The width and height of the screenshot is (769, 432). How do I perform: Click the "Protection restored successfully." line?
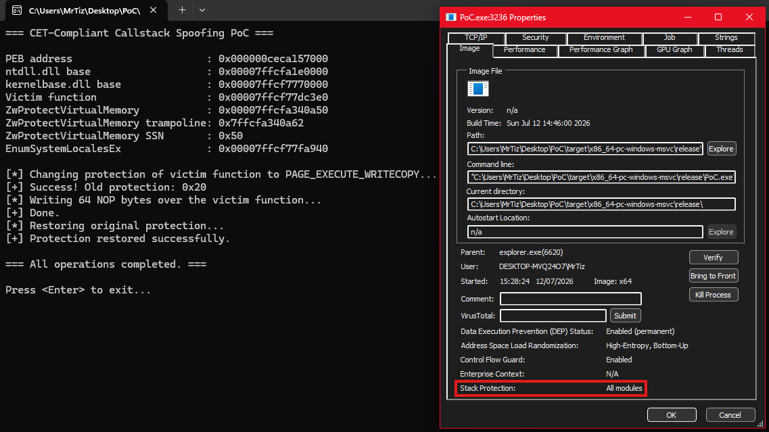point(118,239)
